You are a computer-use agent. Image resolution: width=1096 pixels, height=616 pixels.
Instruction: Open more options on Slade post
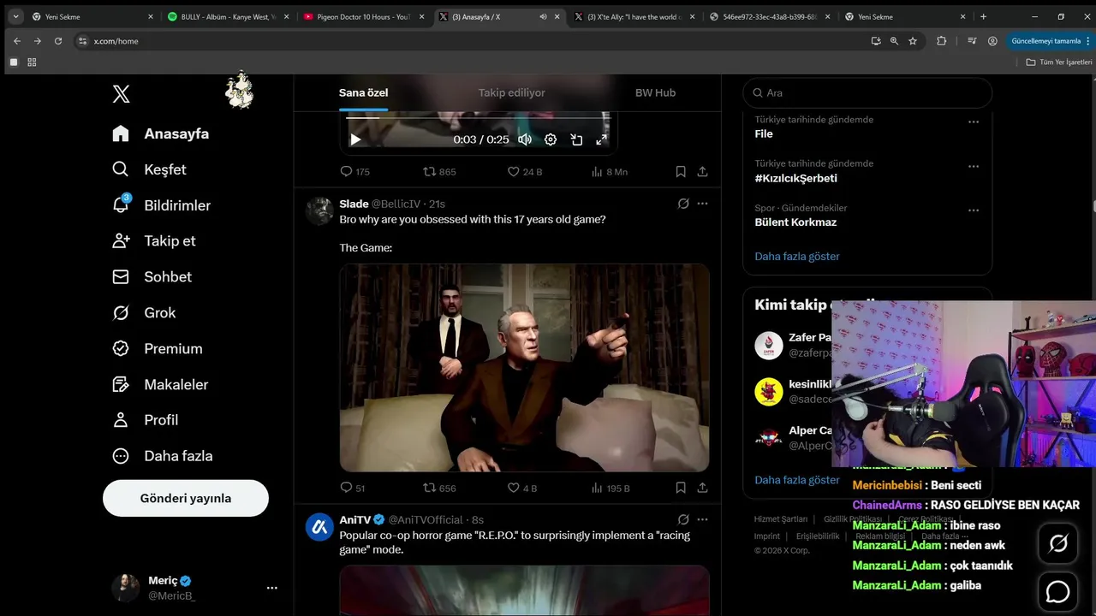point(702,204)
